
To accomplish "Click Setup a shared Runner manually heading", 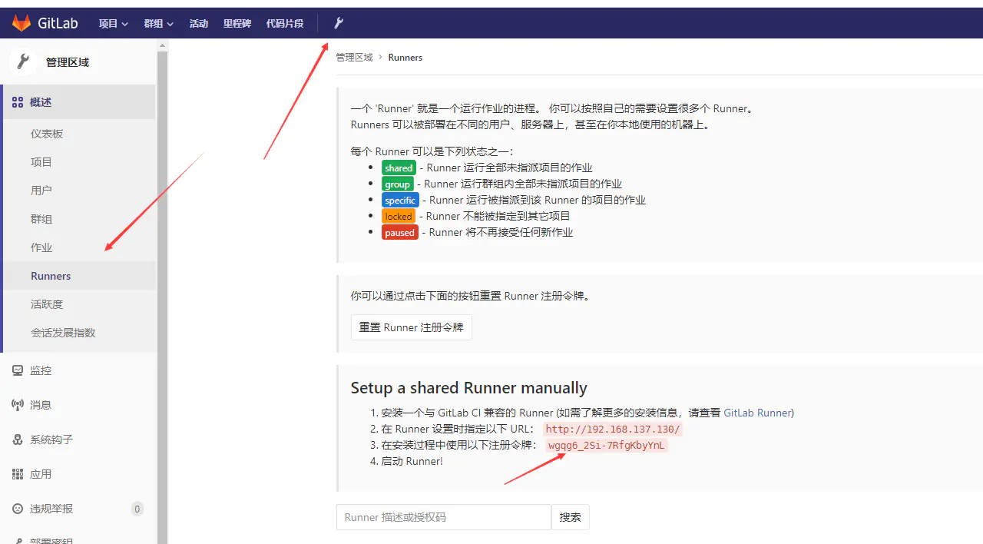I will [469, 388].
